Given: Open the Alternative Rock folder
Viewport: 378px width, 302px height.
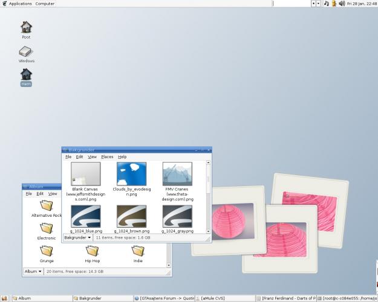Looking at the screenshot, I should pyautogui.click(x=47, y=206).
